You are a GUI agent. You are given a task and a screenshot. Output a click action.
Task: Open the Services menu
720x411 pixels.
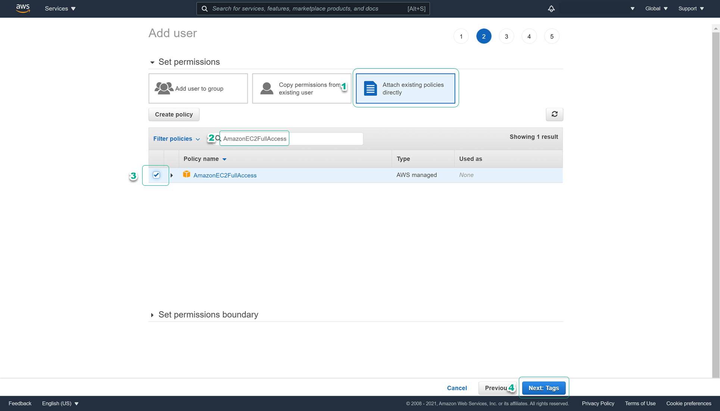point(60,9)
